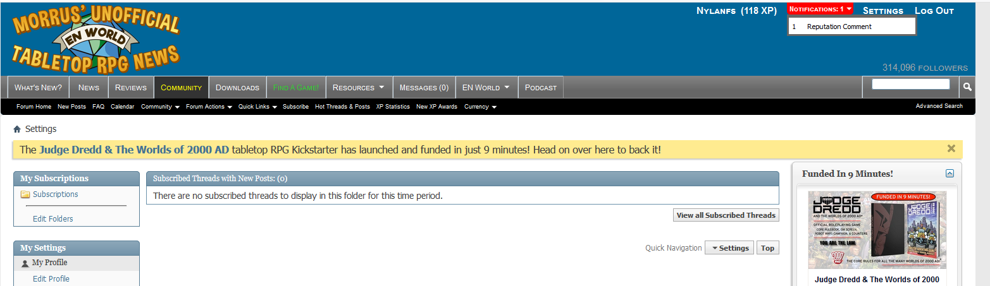Viewport: 990px width, 286px height.
Task: Collapse the Funded In 9 Minutes panel
Action: coord(950,174)
